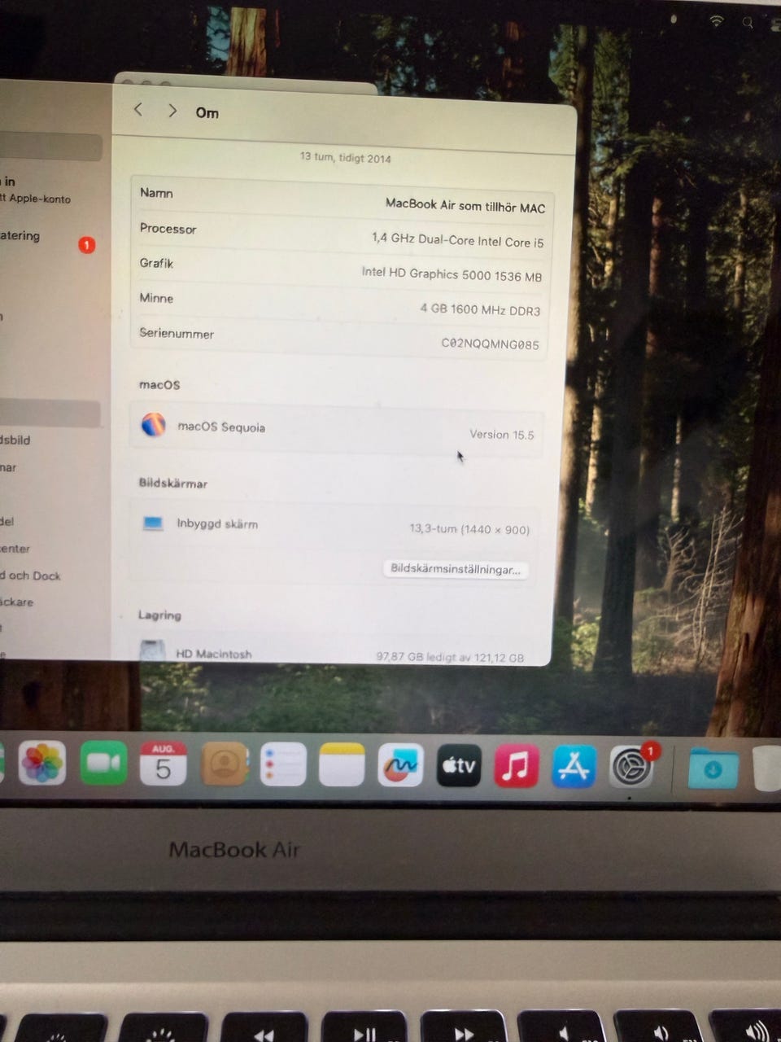Open Downloads folder in the Dock

pyautogui.click(x=713, y=769)
